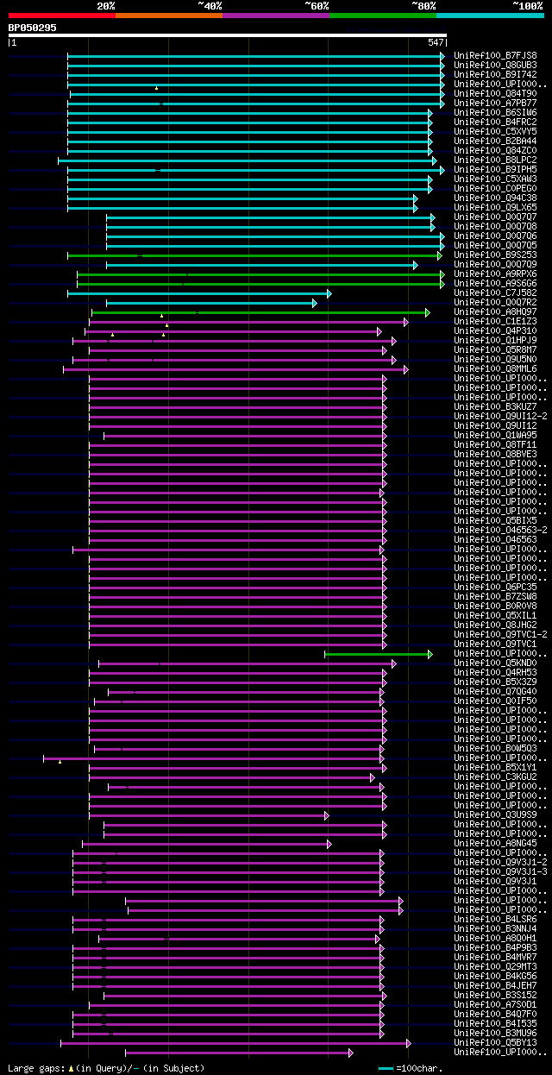Click hit label UniRef100_B8LPC2
The image size is (552, 1075).
tap(495, 160)
